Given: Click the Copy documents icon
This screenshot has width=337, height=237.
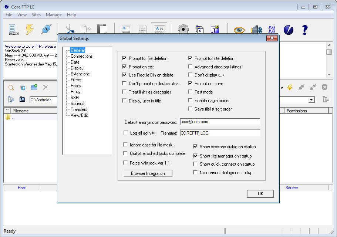Looking at the screenshot, I should tap(85, 29).
